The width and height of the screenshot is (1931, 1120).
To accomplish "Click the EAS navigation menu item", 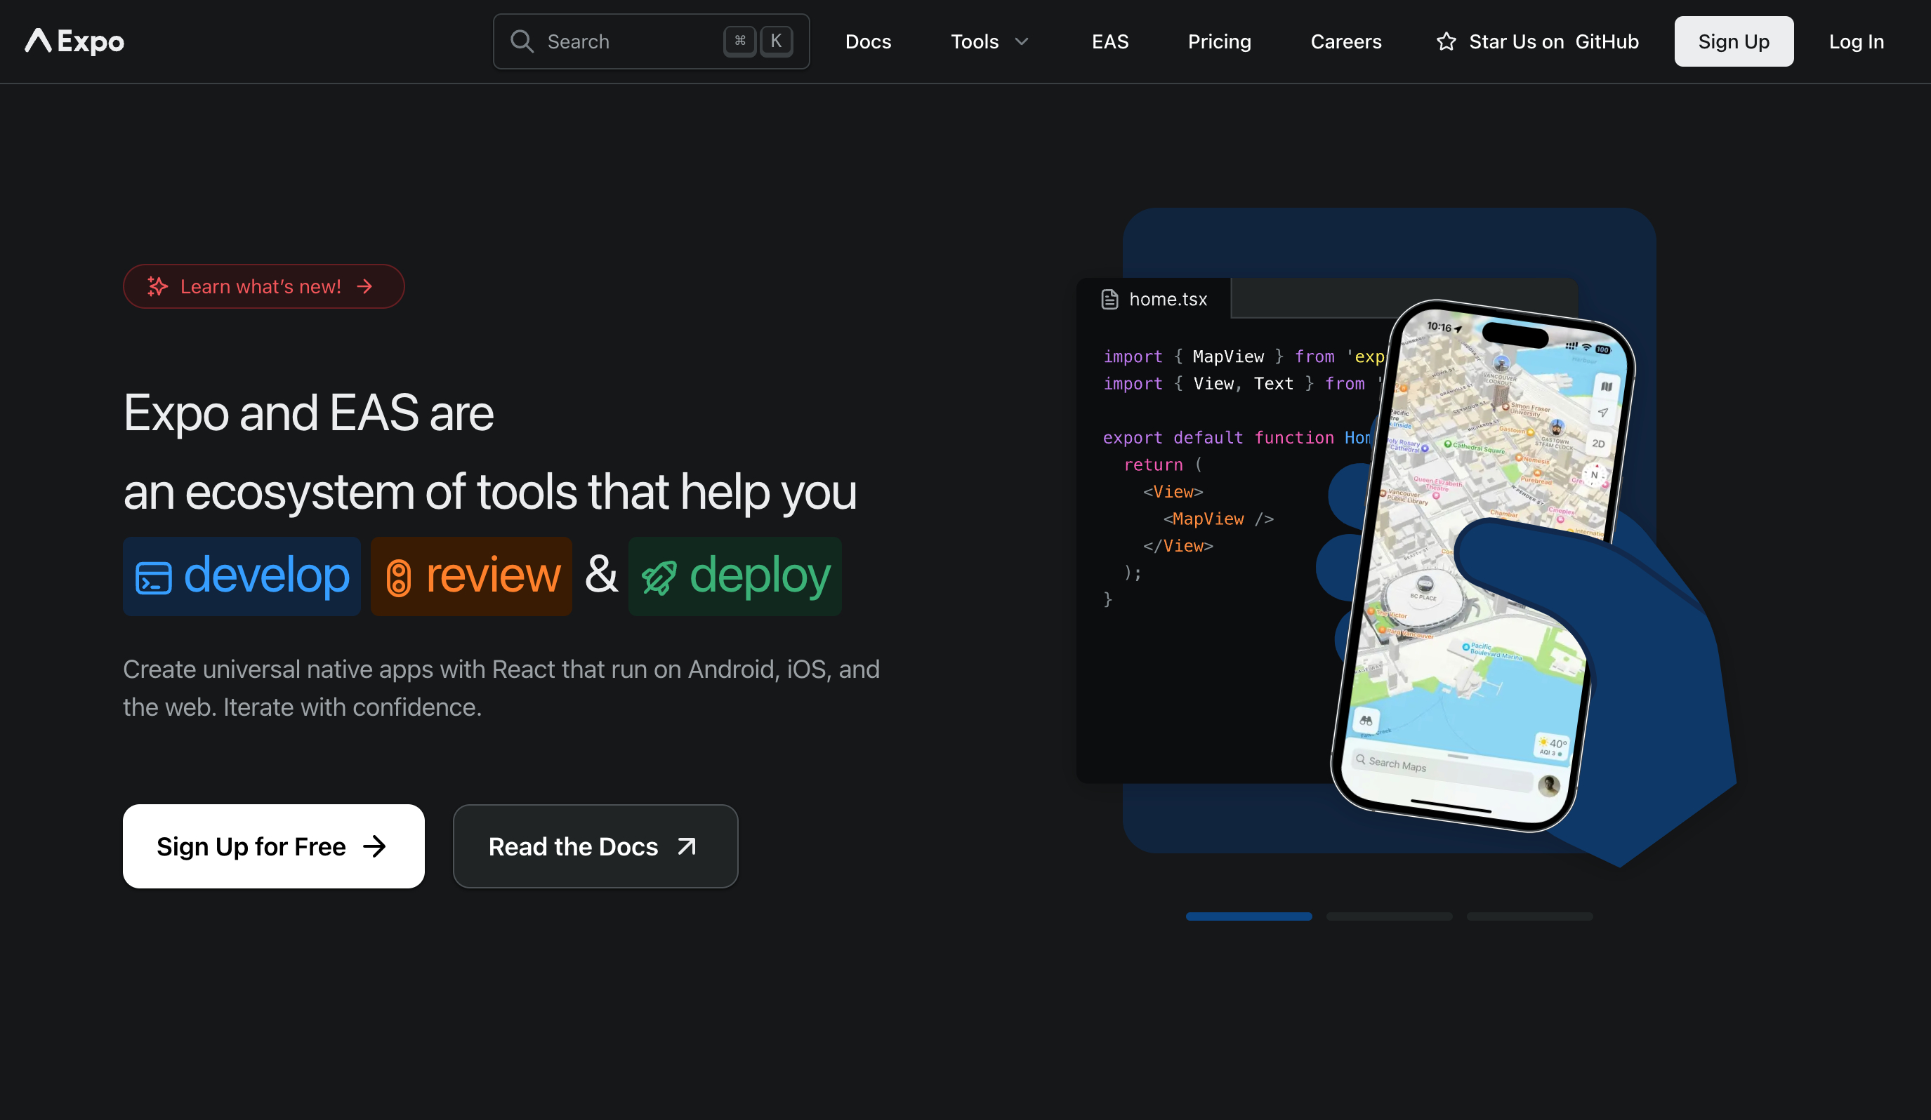I will [x=1109, y=41].
